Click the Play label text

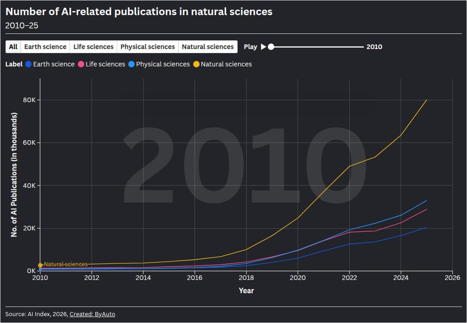click(x=250, y=47)
